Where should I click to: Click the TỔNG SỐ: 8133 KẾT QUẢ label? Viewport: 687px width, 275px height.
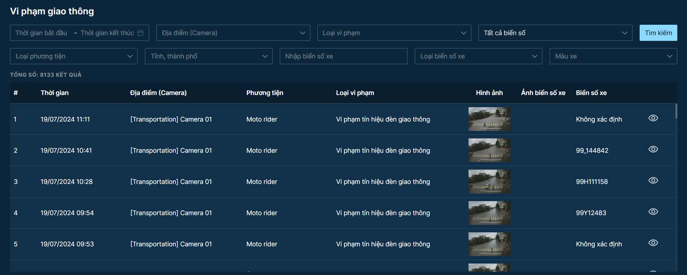pyautogui.click(x=46, y=75)
